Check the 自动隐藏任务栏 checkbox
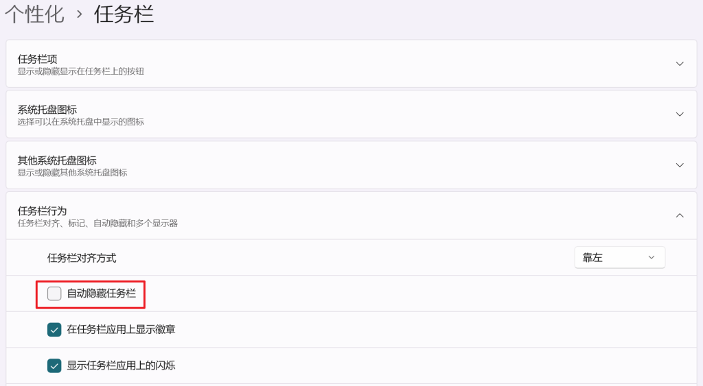703x386 pixels. coord(54,294)
